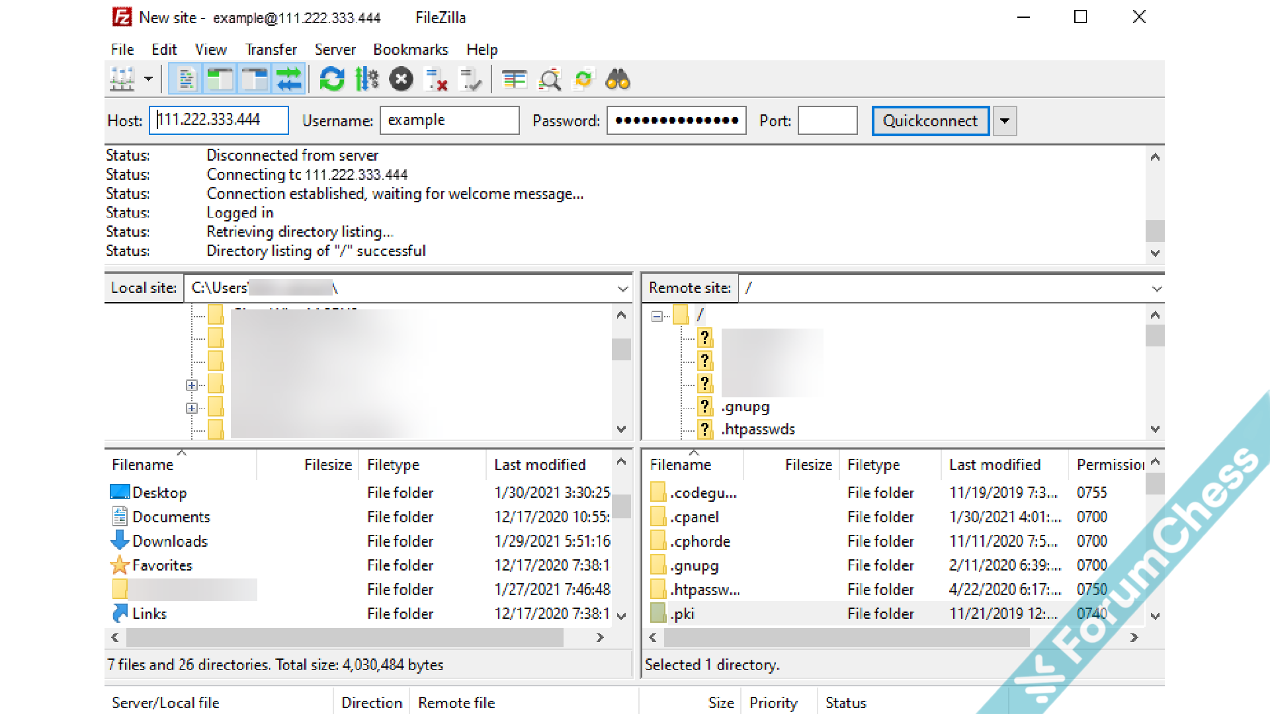Click into the Port input field
The height and width of the screenshot is (714, 1270).
(827, 121)
